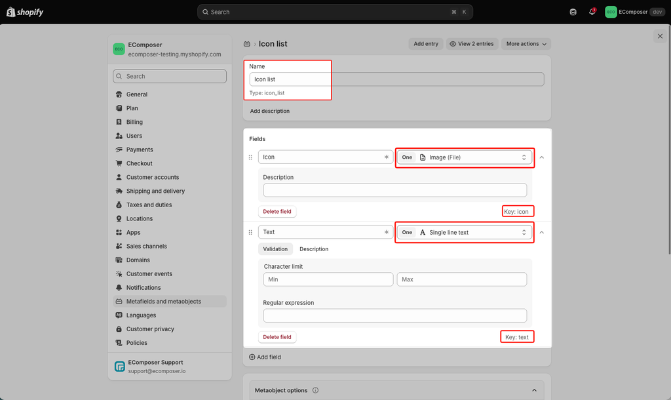This screenshot has height=400, width=671.
Task: Click the metaobjects breadcrumb icon beside Icon list
Action: [247, 44]
